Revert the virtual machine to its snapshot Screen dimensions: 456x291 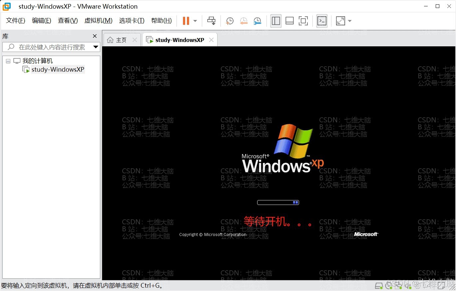(243, 21)
